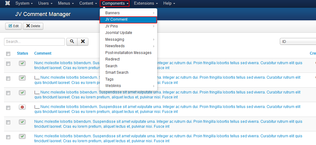Publish the comment with red unpublished icon
This screenshot has width=316, height=145.
[22, 107]
